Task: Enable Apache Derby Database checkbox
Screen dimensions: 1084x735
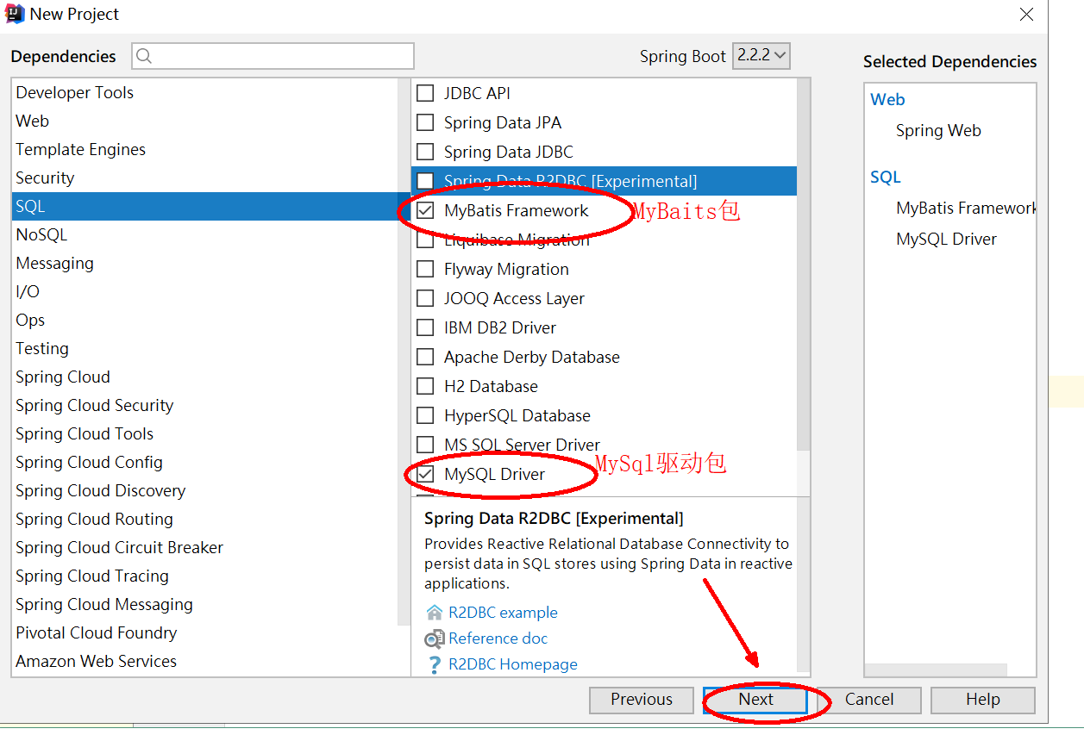Action: click(x=425, y=357)
